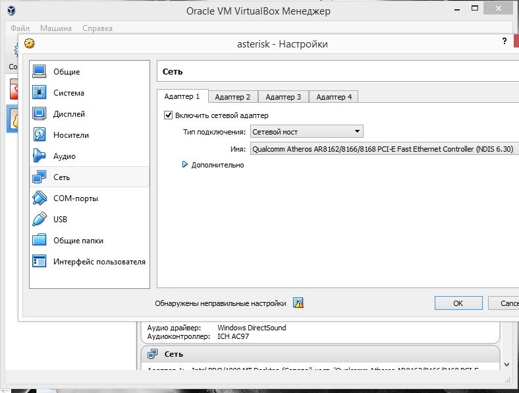
Task: Click the details pane scroll down arrow
Action: (506, 365)
